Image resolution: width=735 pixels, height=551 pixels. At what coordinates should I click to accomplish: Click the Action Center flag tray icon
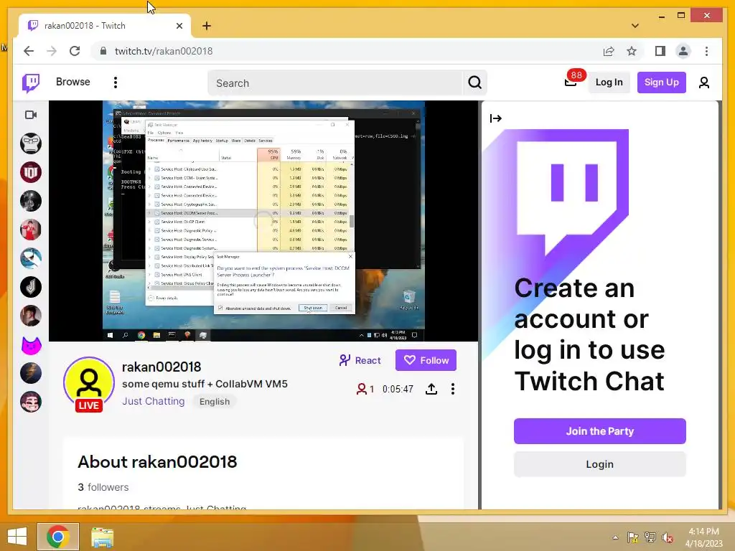point(632,537)
